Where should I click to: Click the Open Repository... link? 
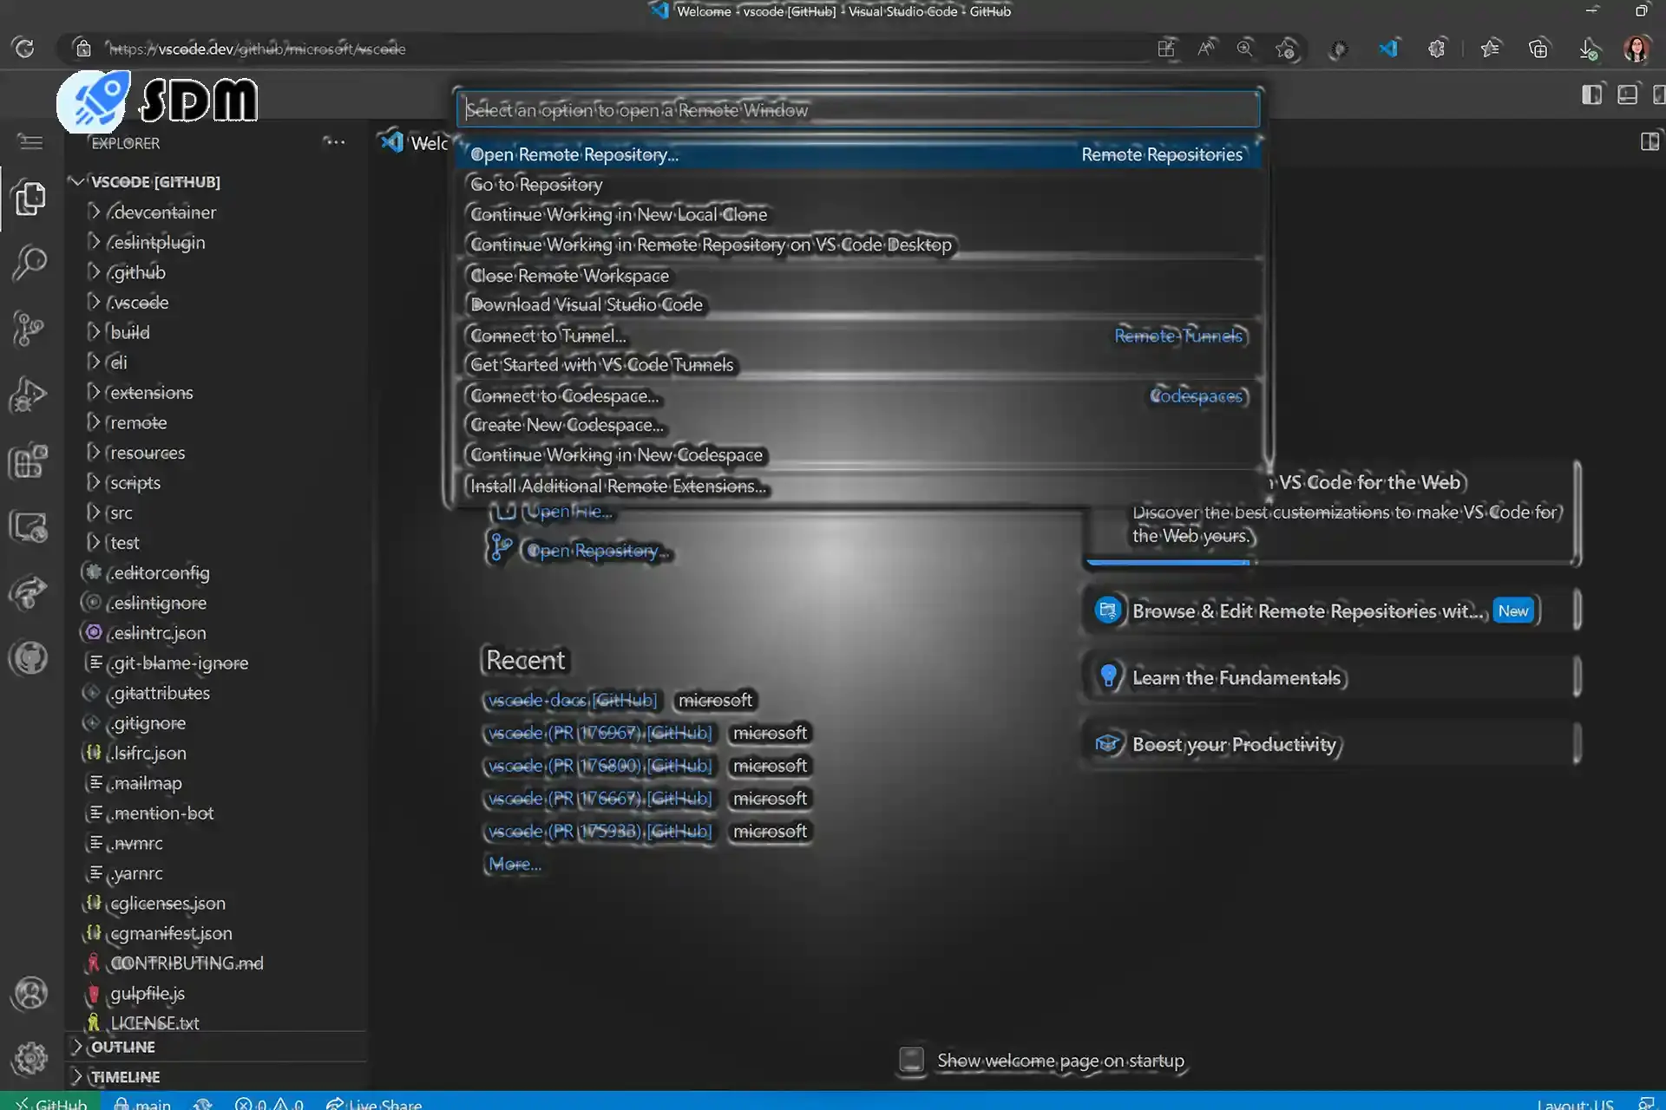(x=599, y=551)
